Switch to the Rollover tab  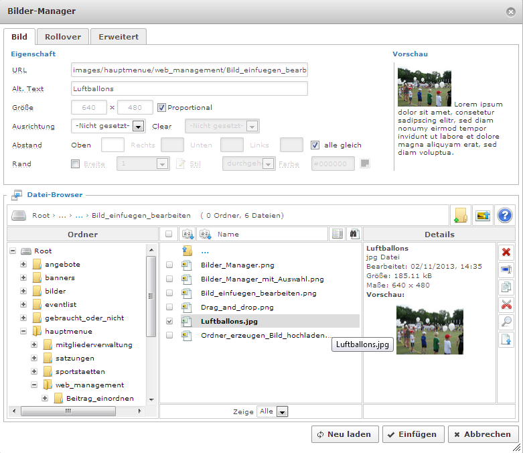(63, 37)
